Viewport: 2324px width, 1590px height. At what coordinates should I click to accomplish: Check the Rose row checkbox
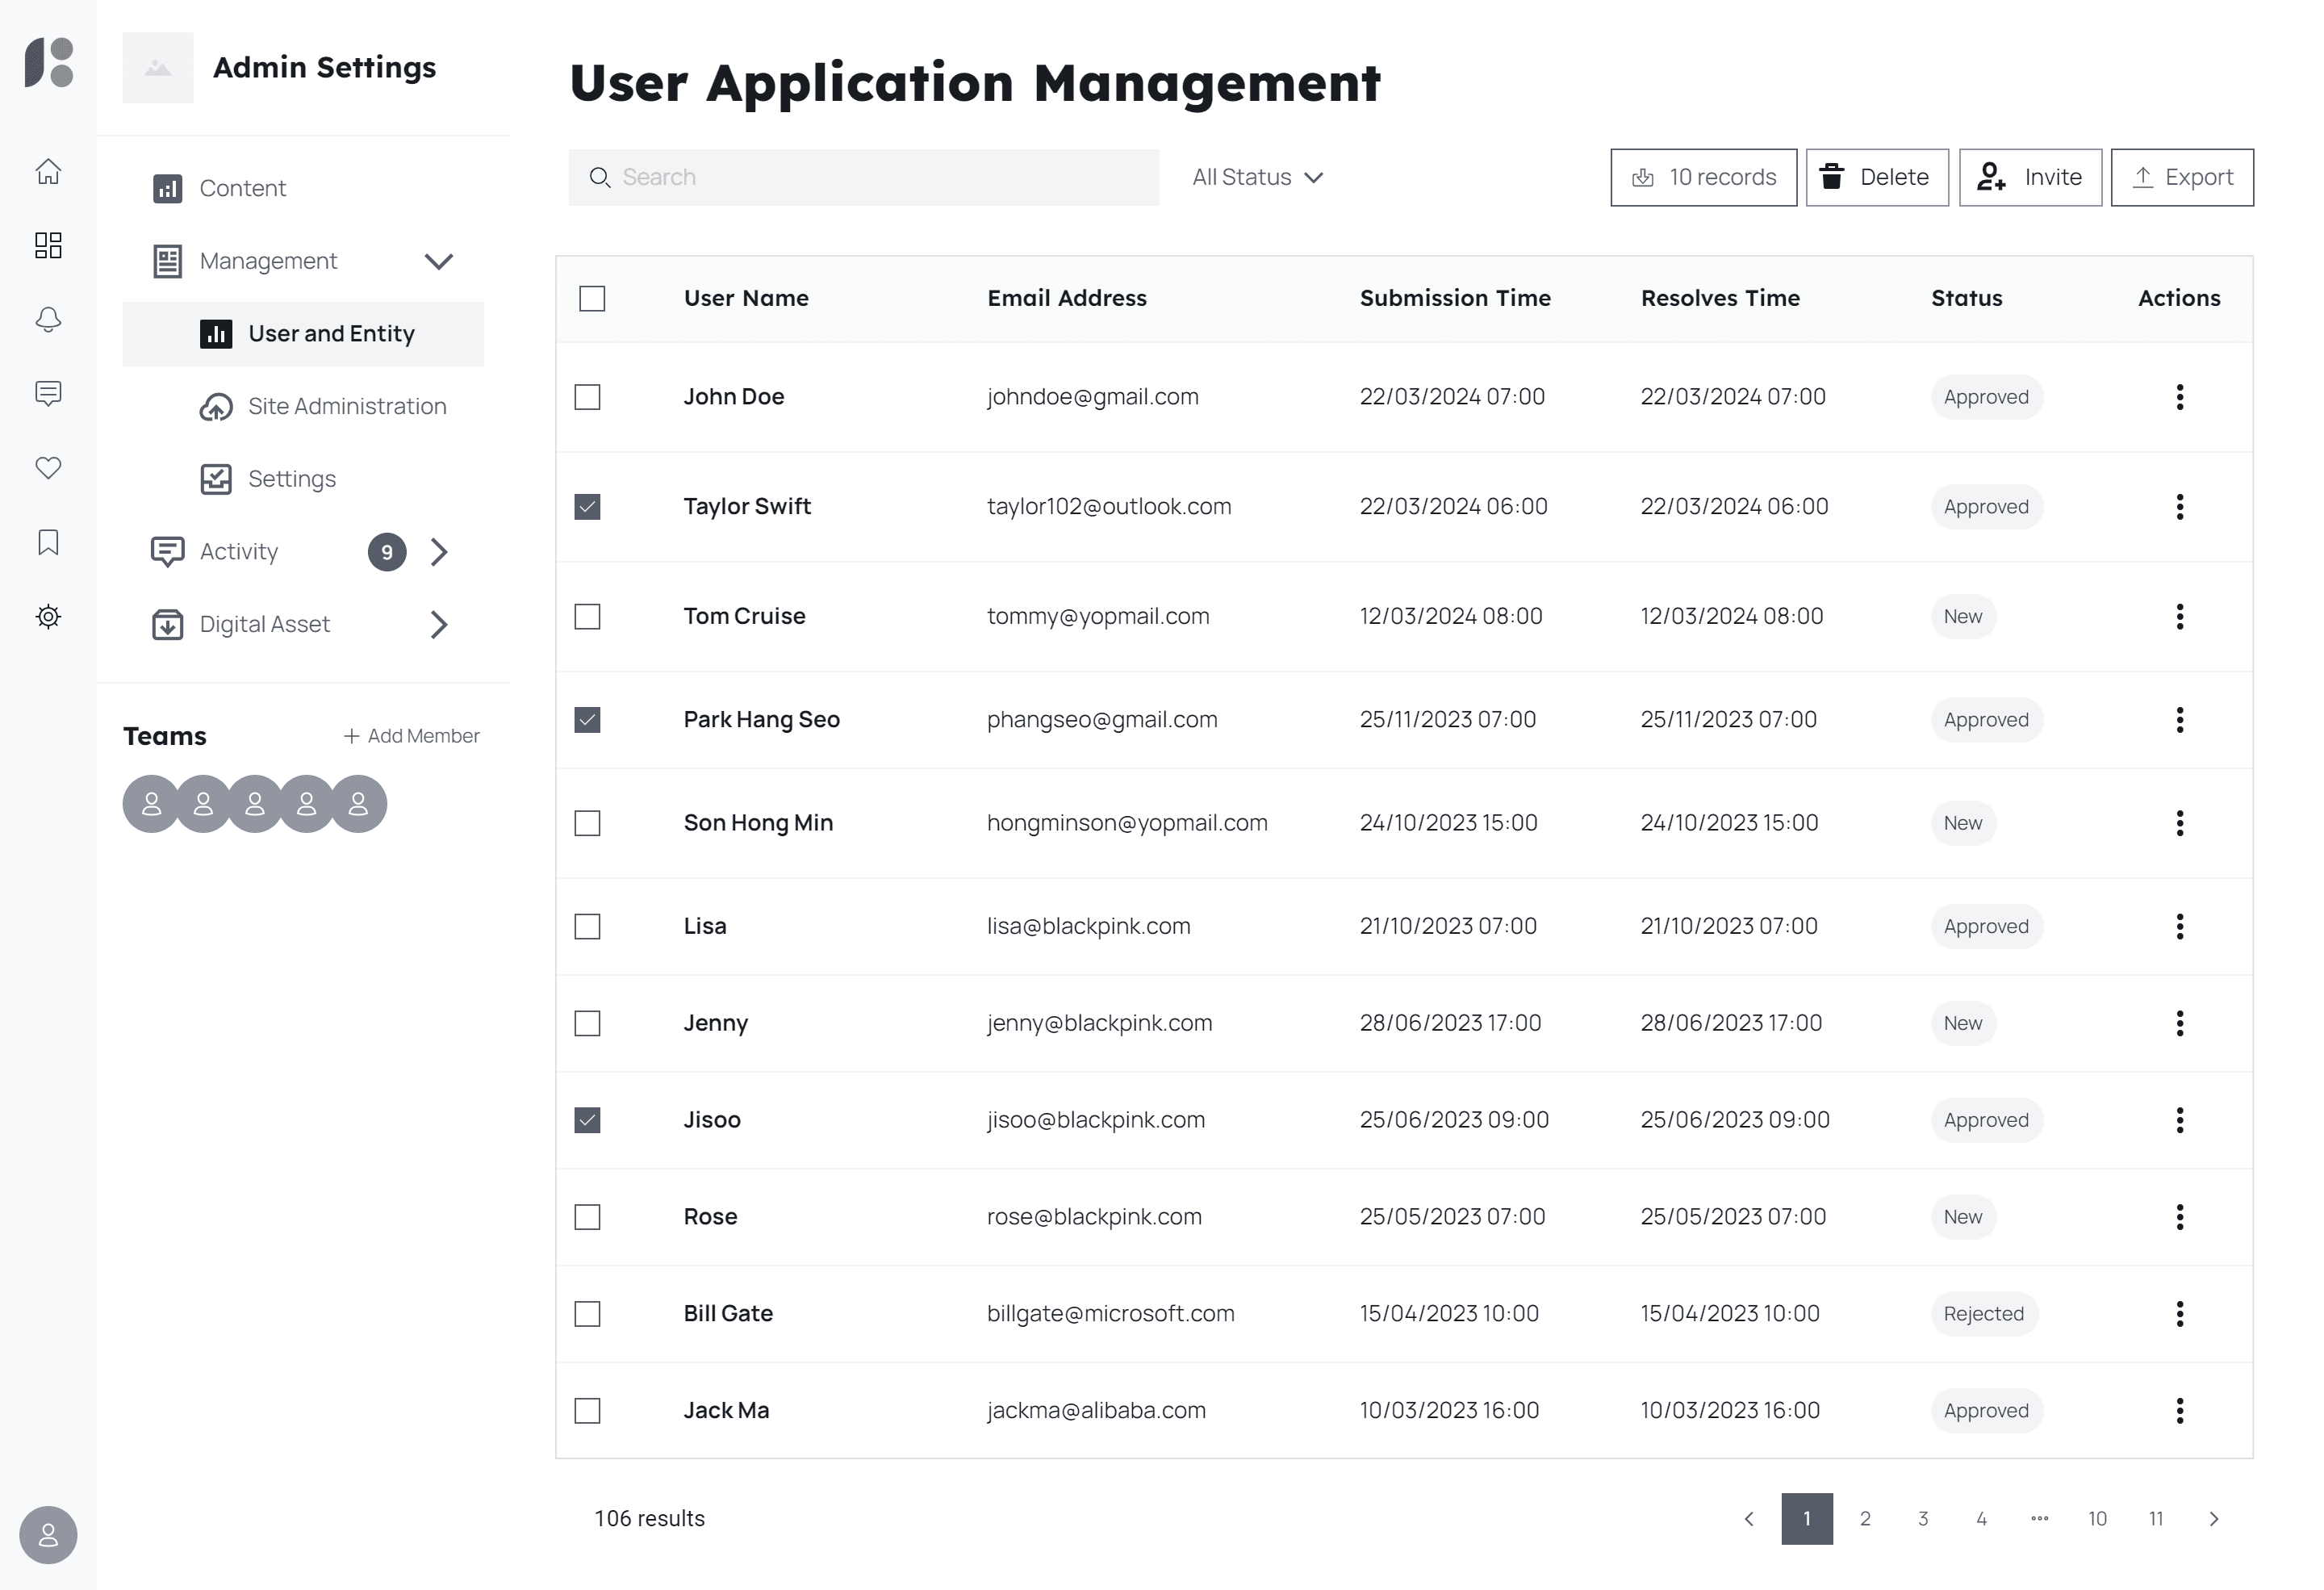click(x=587, y=1217)
